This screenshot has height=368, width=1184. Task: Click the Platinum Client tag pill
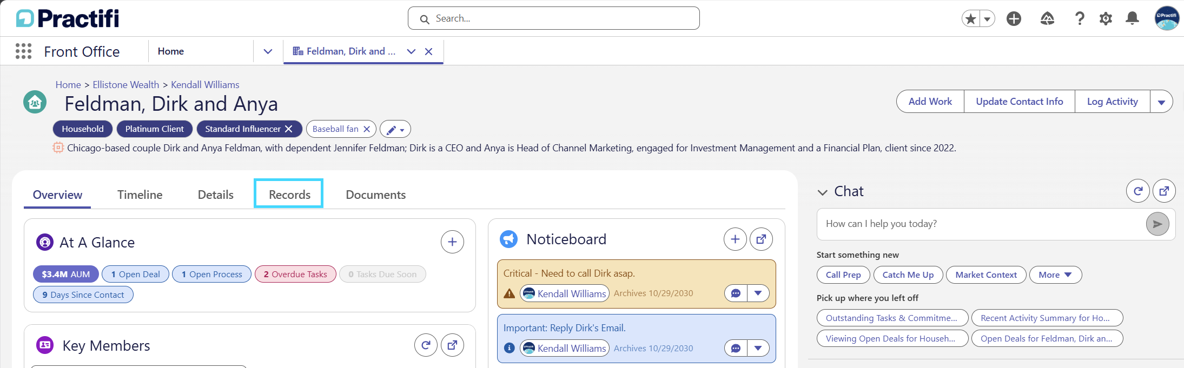(155, 129)
